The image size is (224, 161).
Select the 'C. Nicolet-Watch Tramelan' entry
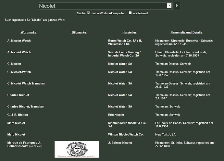[x=26, y=83]
